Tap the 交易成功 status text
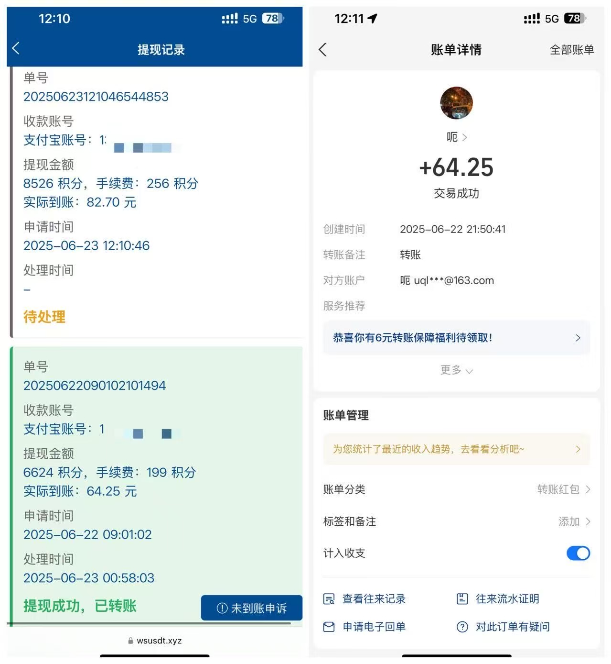The image size is (611, 664). (x=456, y=193)
